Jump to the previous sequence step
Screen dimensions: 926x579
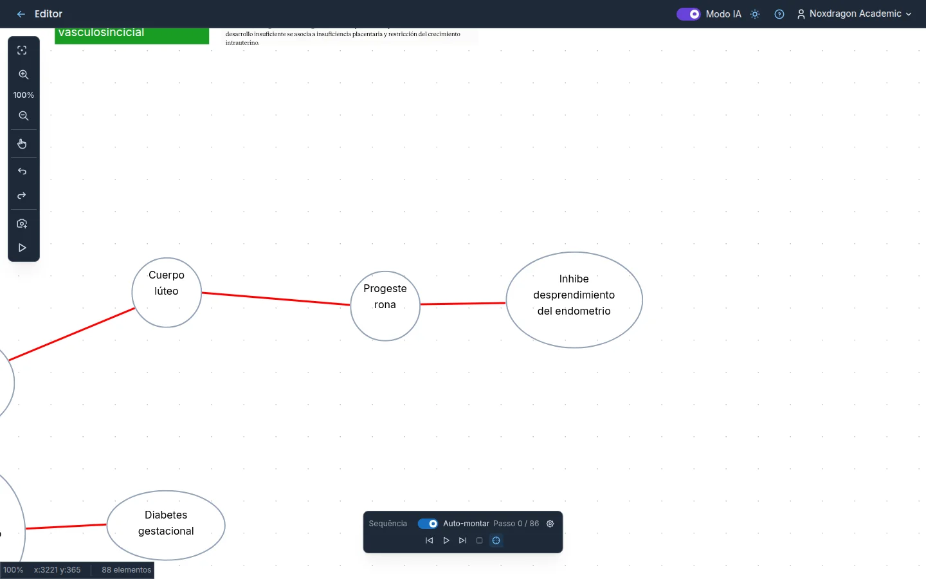(x=430, y=540)
